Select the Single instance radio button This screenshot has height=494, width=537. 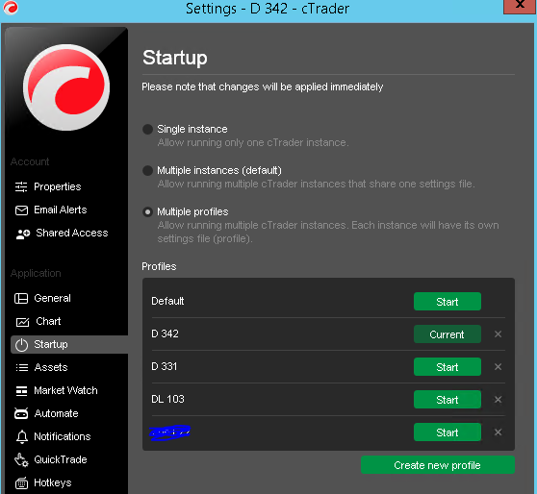[x=147, y=130]
